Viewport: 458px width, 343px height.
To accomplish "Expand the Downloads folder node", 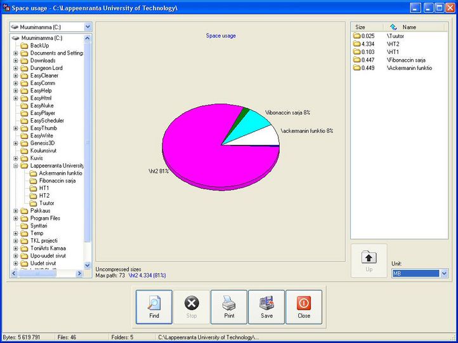I will click(x=16, y=60).
